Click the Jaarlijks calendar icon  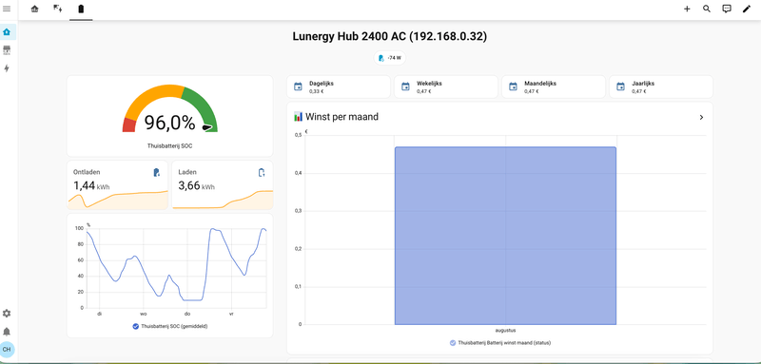pos(620,86)
